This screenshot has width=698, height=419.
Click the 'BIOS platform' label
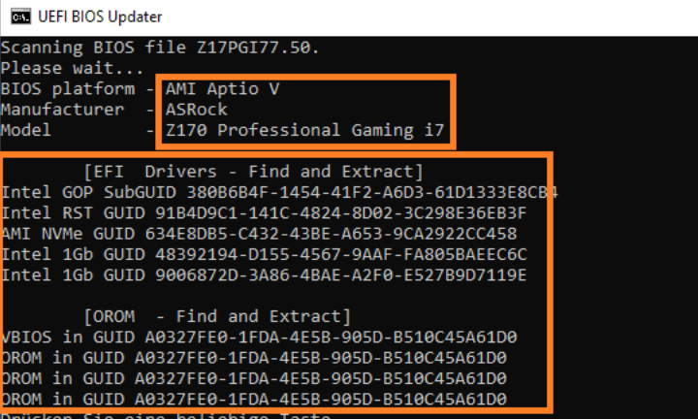click(x=68, y=89)
